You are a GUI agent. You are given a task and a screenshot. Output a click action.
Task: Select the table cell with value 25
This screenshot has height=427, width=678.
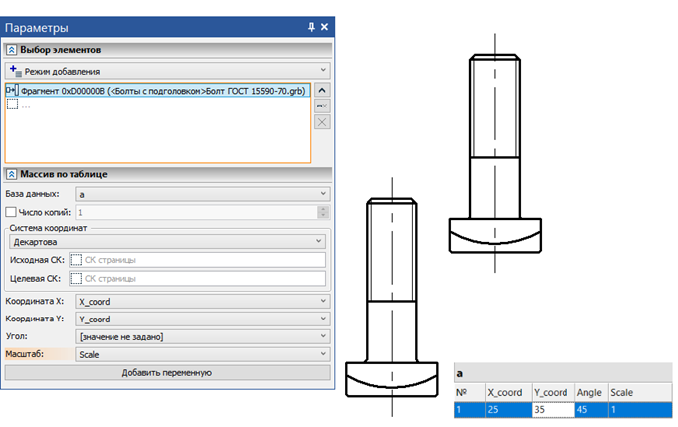[508, 410]
